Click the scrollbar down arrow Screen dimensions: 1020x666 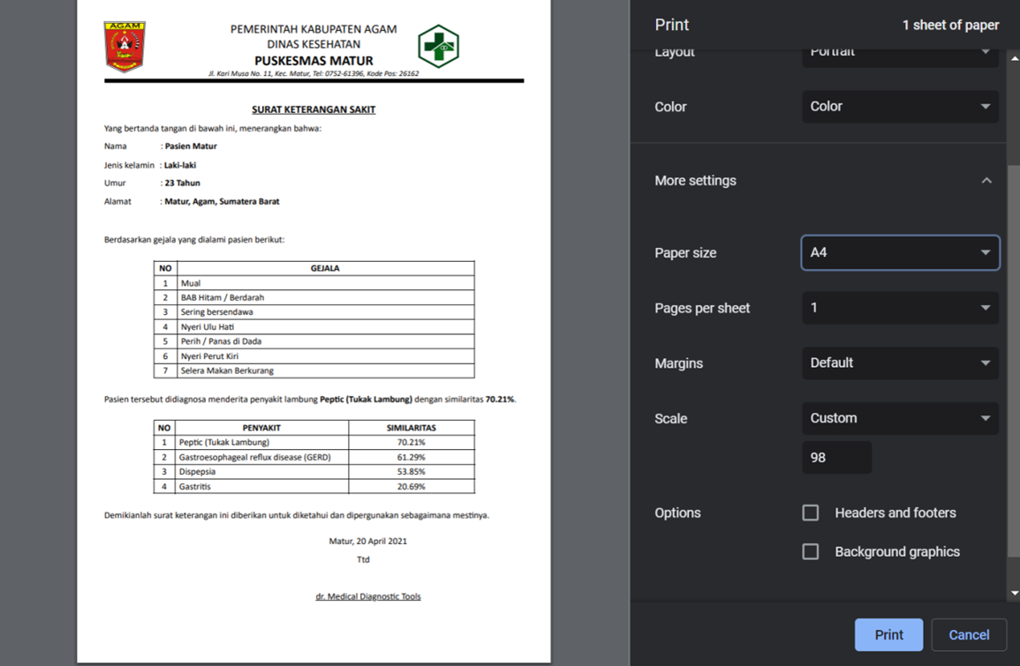1014,593
